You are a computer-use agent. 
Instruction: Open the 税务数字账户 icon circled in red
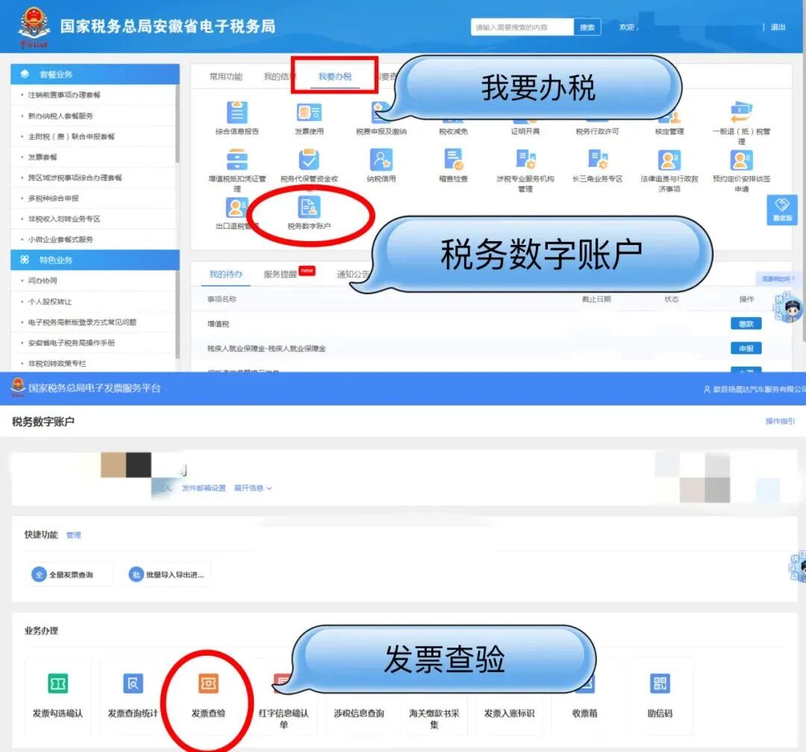(310, 211)
